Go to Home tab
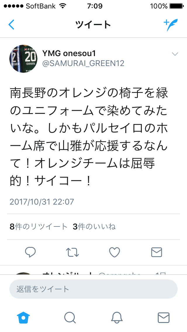 coord(23,318)
